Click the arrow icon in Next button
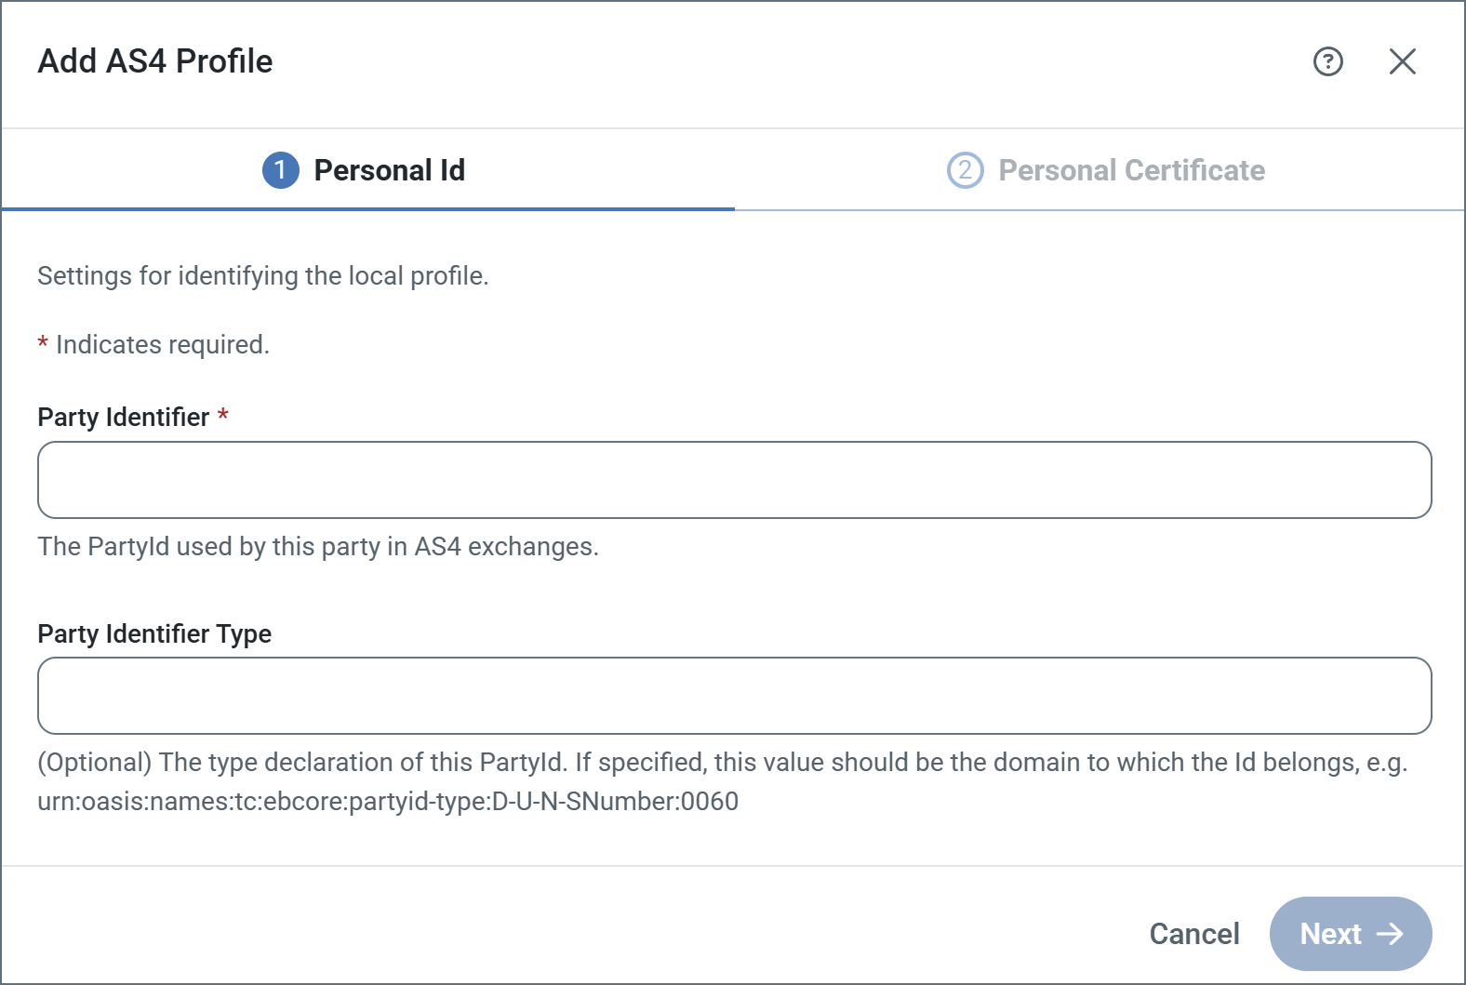 pyautogui.click(x=1390, y=934)
